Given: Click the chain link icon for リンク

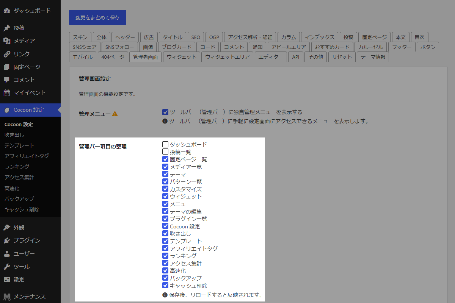Looking at the screenshot, I should point(7,54).
